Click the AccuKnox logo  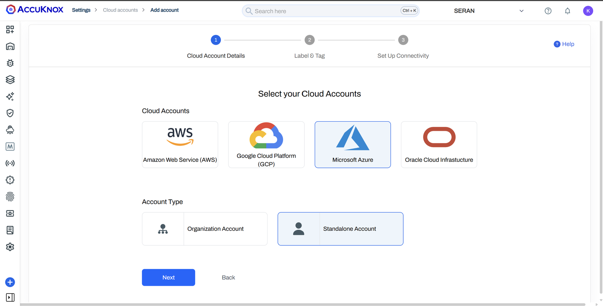(x=35, y=9)
